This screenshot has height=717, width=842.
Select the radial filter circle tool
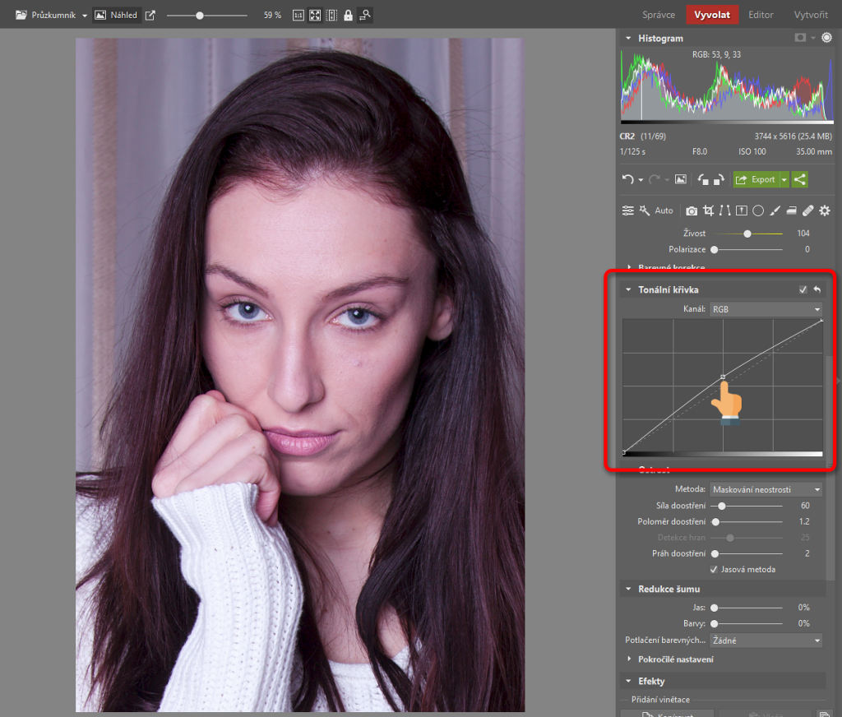pos(758,210)
